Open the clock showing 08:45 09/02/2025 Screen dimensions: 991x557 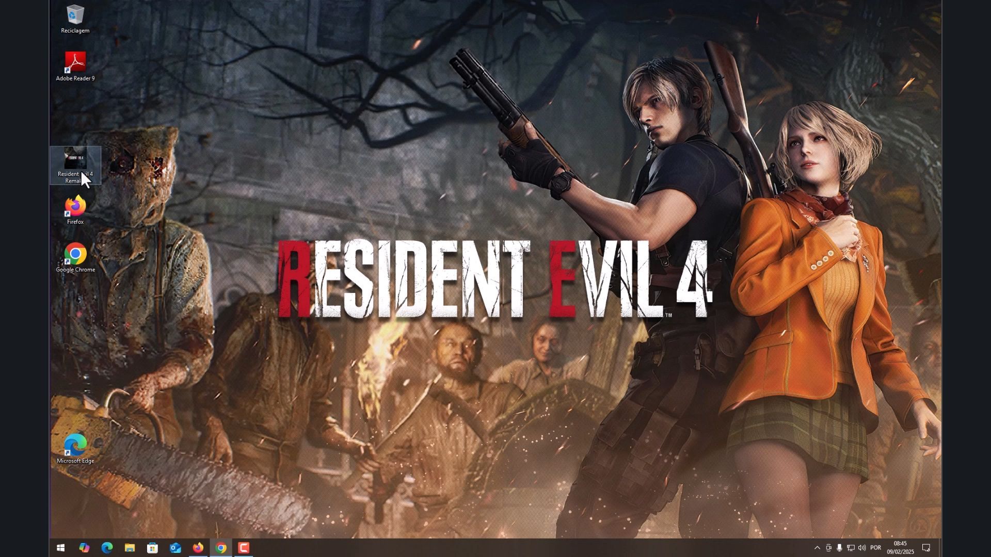900,548
